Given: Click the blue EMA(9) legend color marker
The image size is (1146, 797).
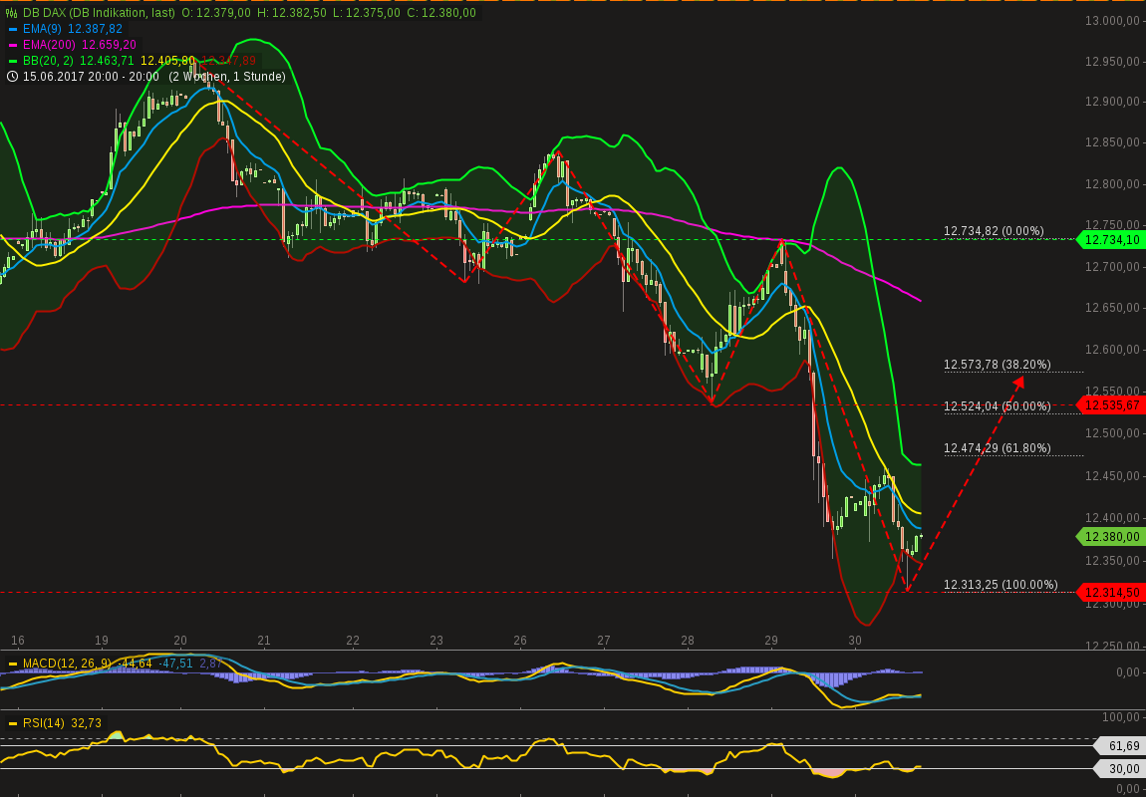Looking at the screenshot, I should (12, 29).
